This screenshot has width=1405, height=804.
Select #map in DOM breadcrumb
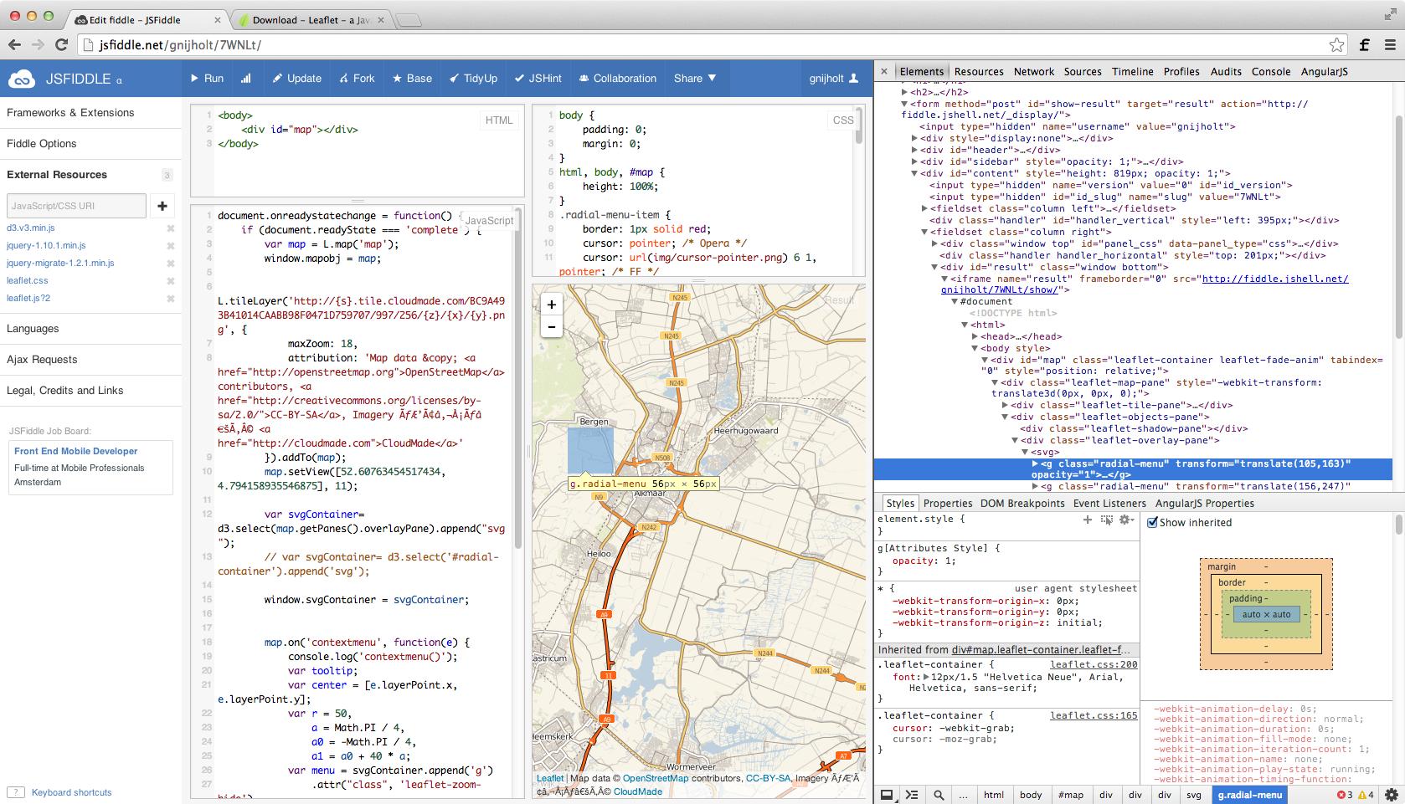pyautogui.click(x=1070, y=795)
